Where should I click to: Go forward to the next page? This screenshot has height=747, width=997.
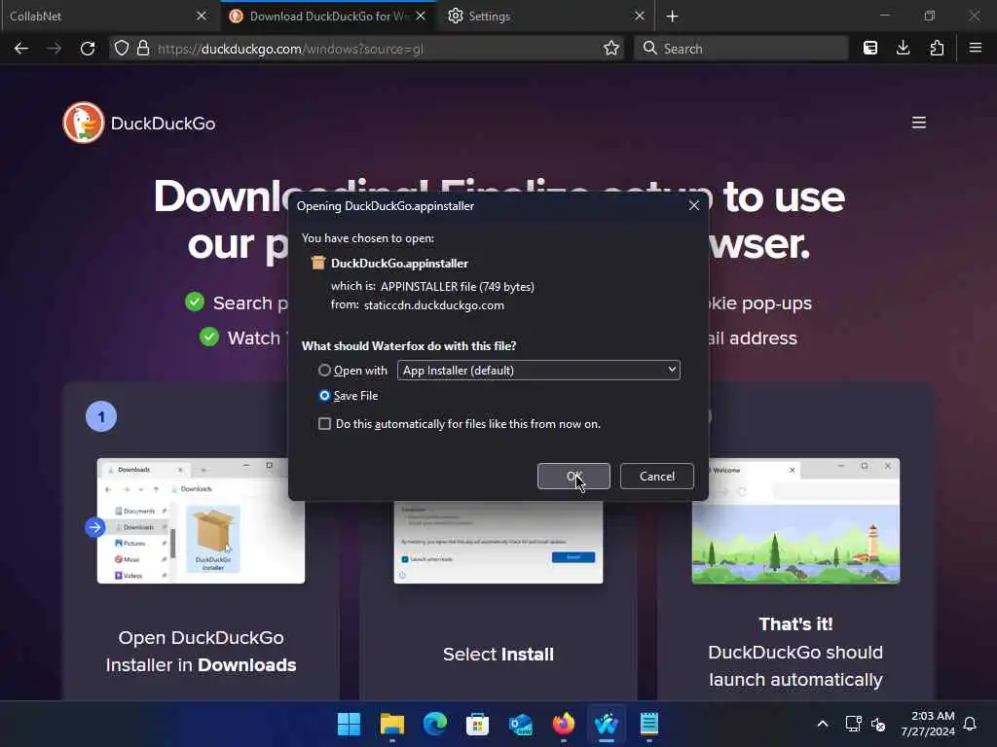click(x=55, y=49)
